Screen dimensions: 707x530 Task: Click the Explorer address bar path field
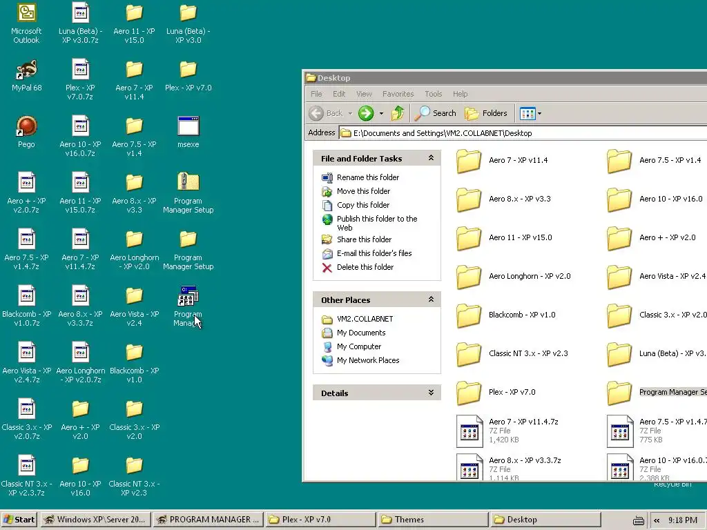523,133
